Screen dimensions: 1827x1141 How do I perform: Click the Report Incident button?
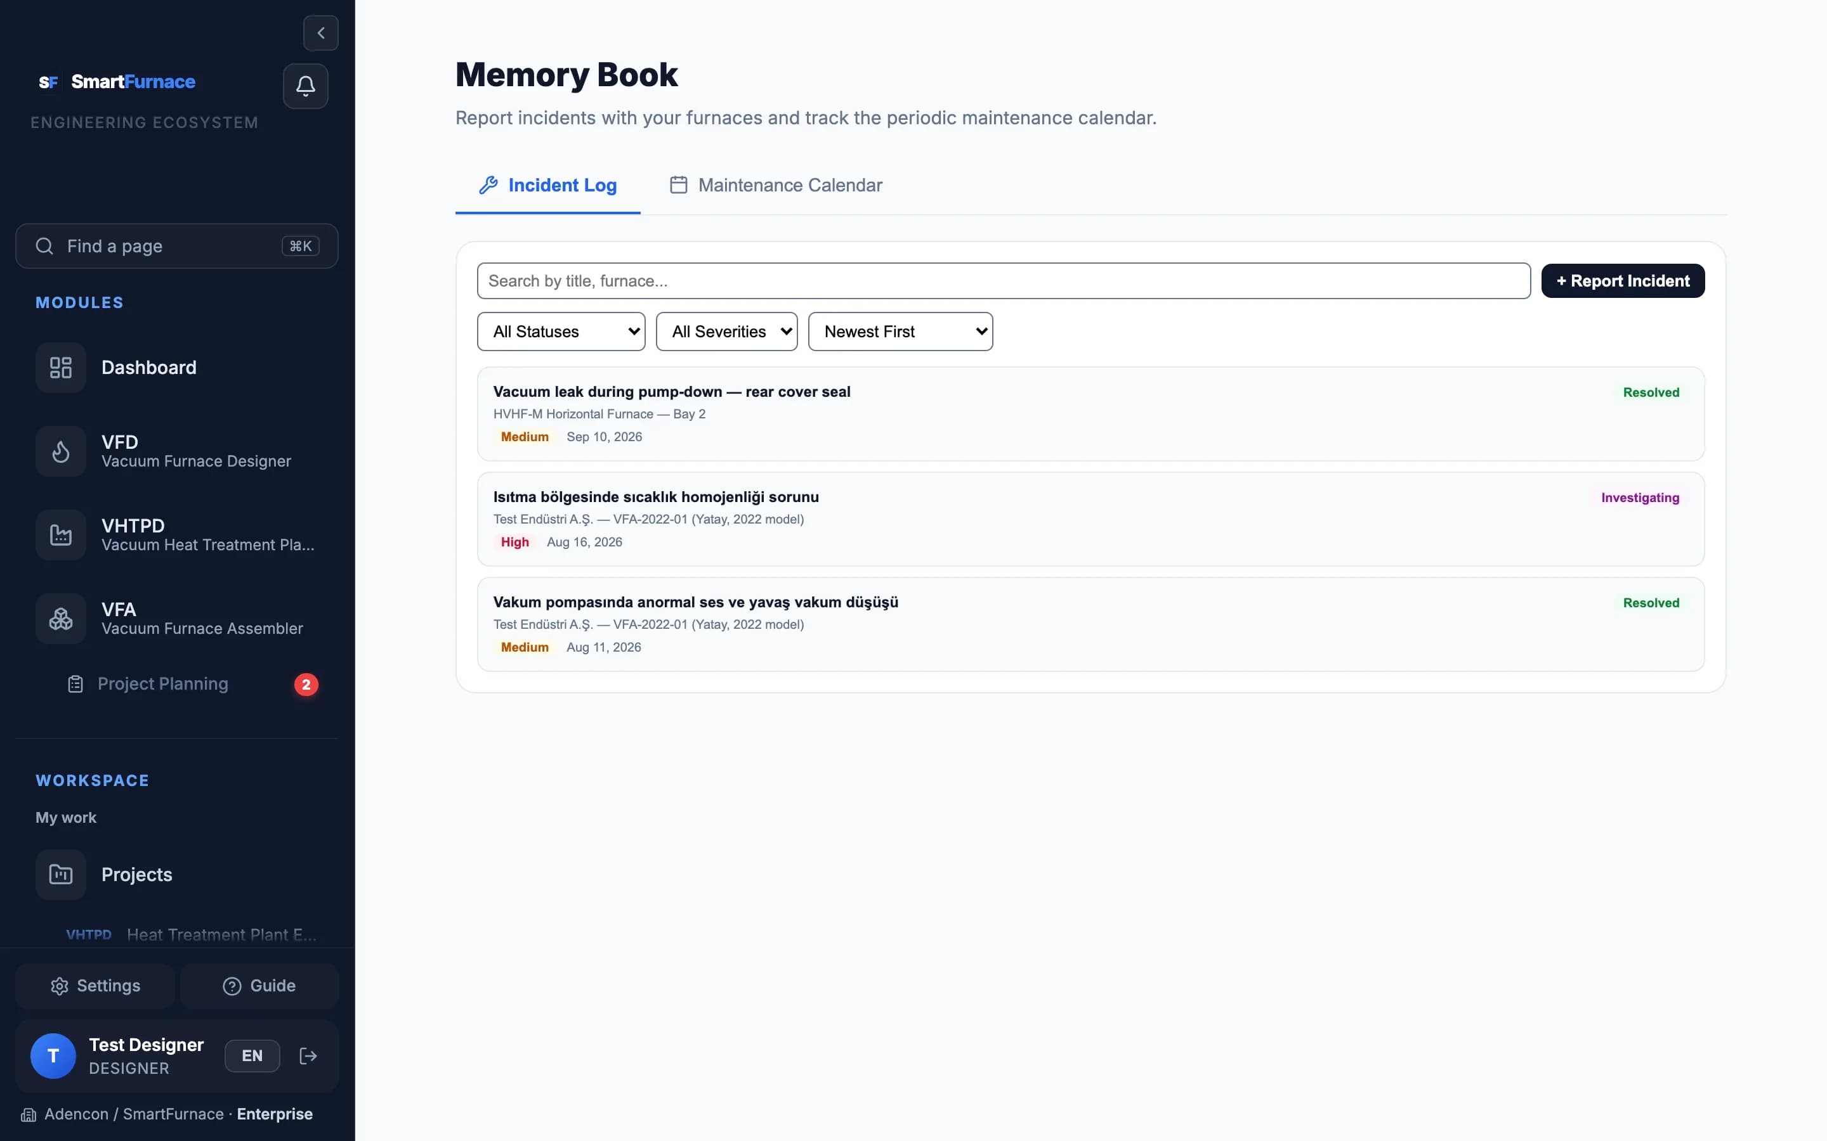point(1622,281)
